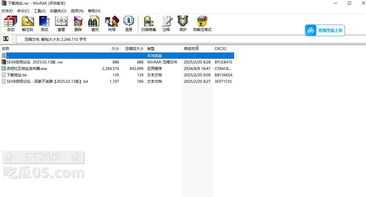
Task: Sort by the 修改时间 column header
Action: point(197,48)
